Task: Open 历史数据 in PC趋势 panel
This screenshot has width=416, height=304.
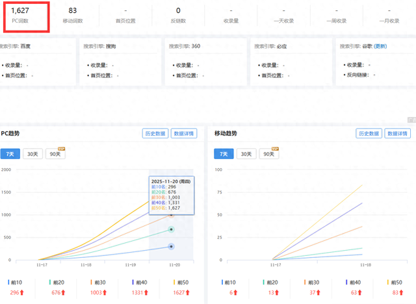Action: tap(155, 133)
